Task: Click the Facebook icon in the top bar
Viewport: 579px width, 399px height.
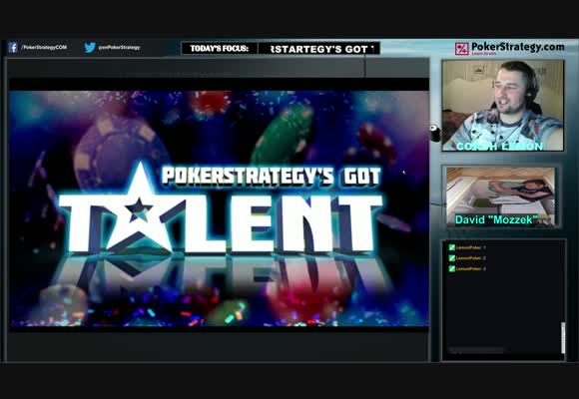Action: pyautogui.click(x=13, y=47)
